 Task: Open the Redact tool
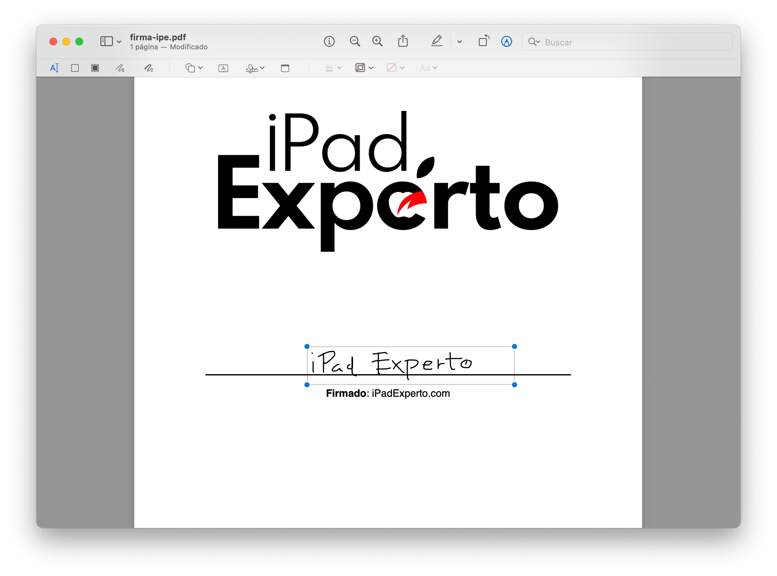pyautogui.click(x=285, y=68)
